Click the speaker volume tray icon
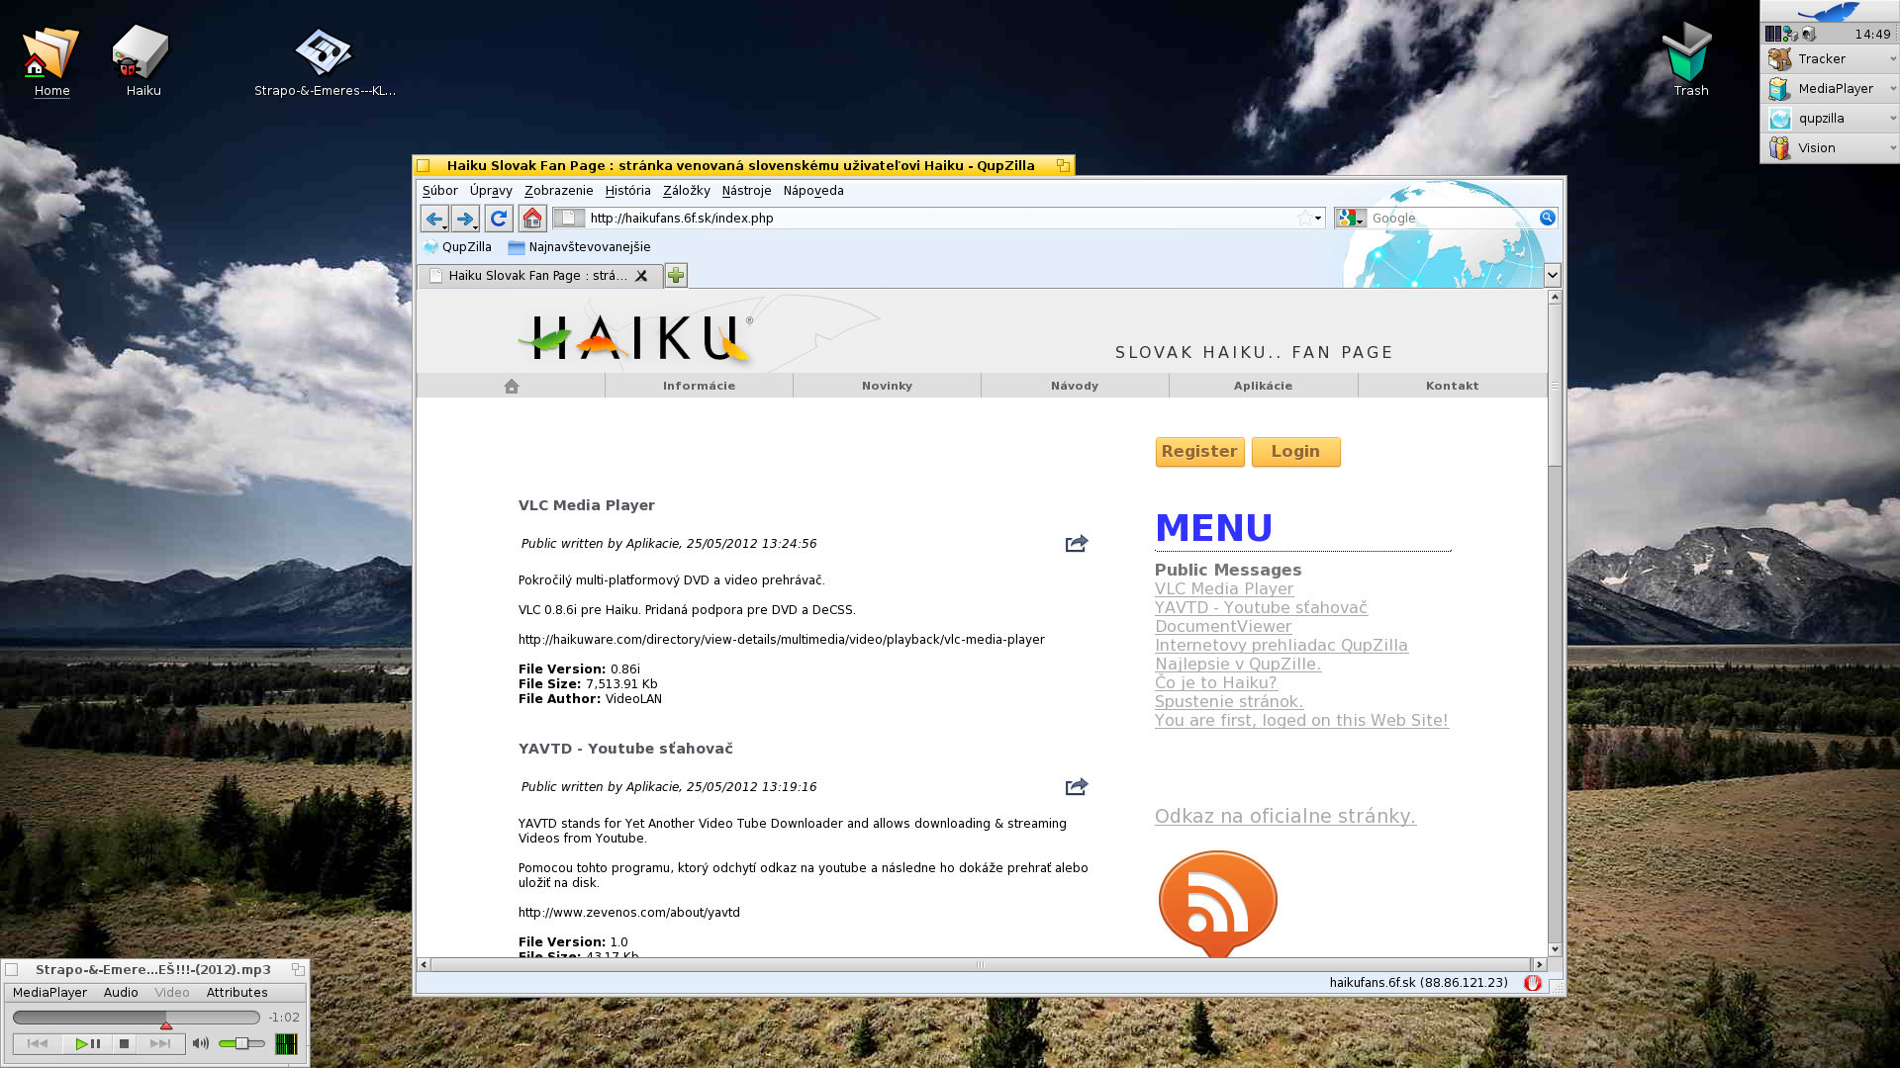Screen dimensions: 1900x1068 pyautogui.click(x=1808, y=34)
